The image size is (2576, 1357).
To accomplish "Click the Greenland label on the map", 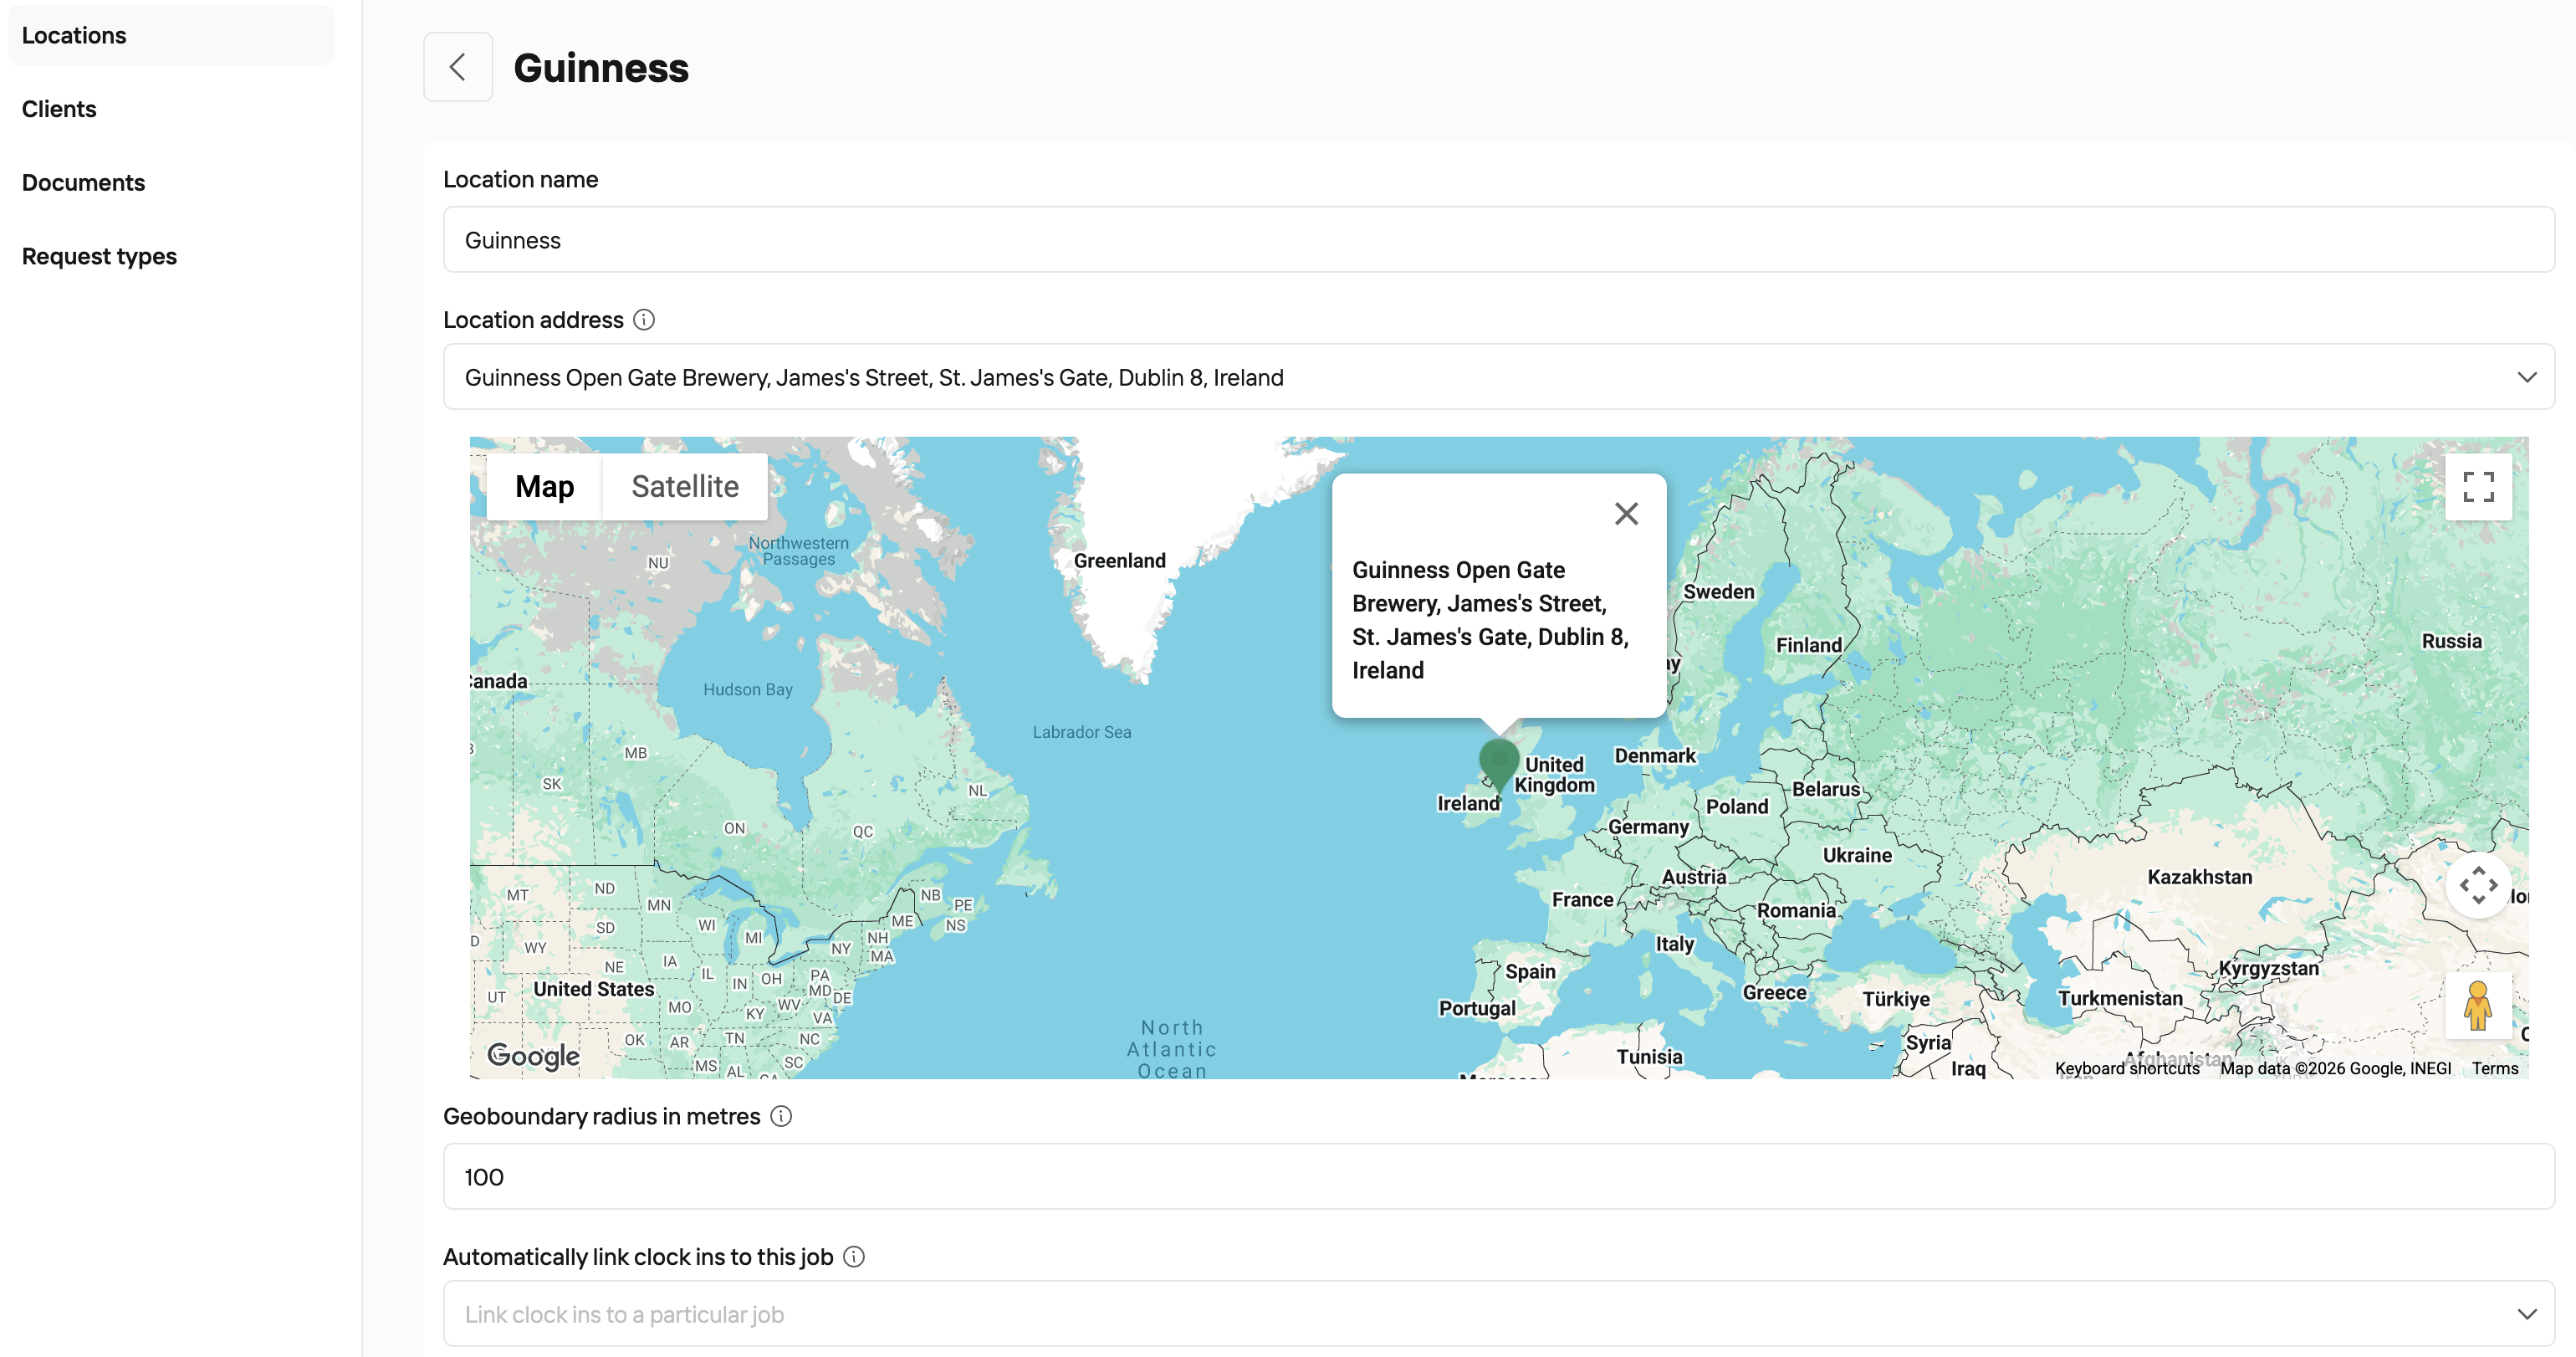I will click(1120, 561).
